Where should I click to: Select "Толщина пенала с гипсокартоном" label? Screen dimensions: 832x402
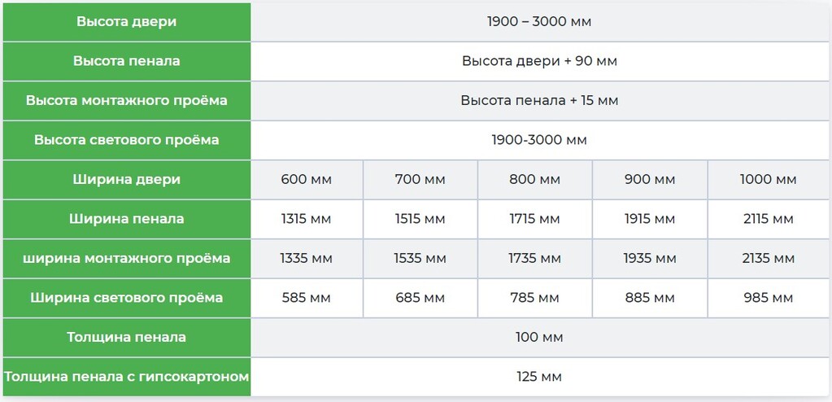[x=126, y=377]
